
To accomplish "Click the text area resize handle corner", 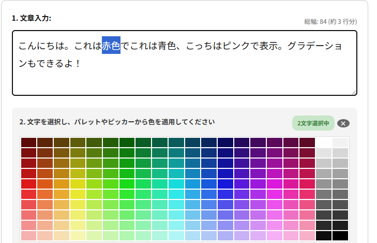I will coord(354,92).
